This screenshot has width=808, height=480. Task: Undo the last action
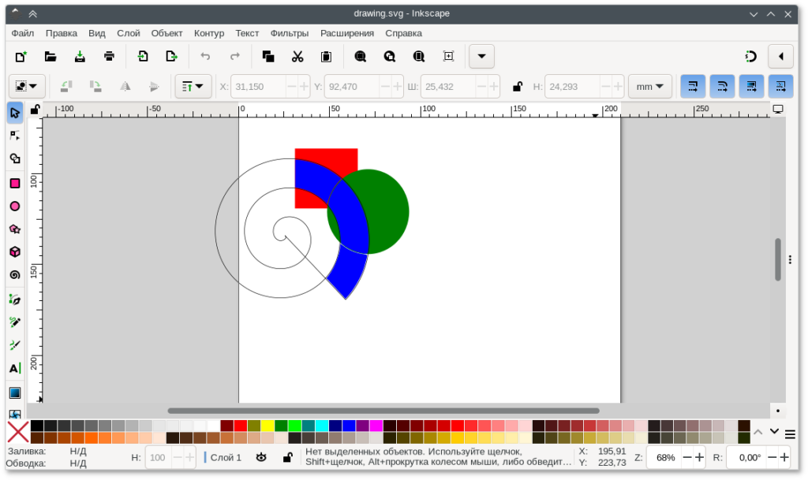click(x=206, y=57)
